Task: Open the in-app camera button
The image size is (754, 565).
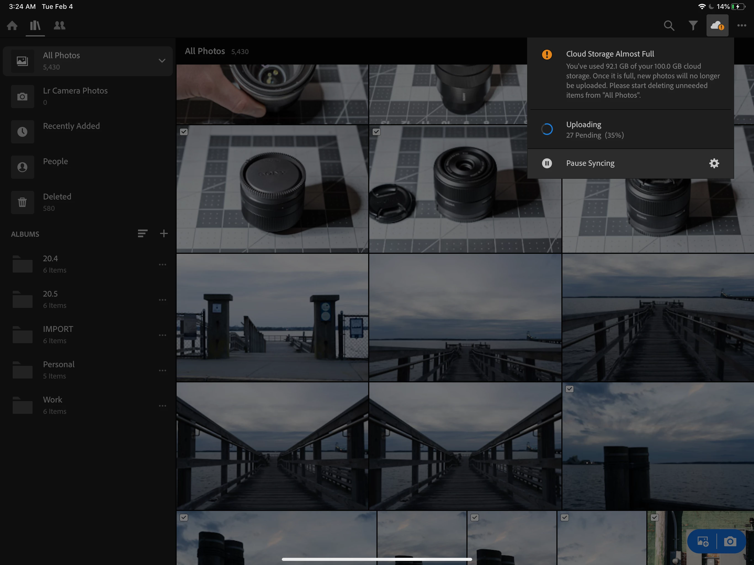Action: [730, 542]
